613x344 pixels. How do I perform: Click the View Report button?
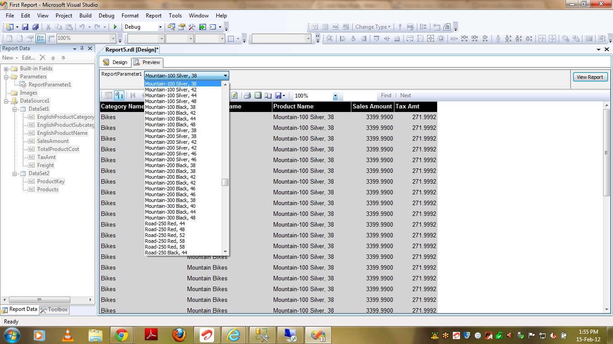tap(590, 77)
